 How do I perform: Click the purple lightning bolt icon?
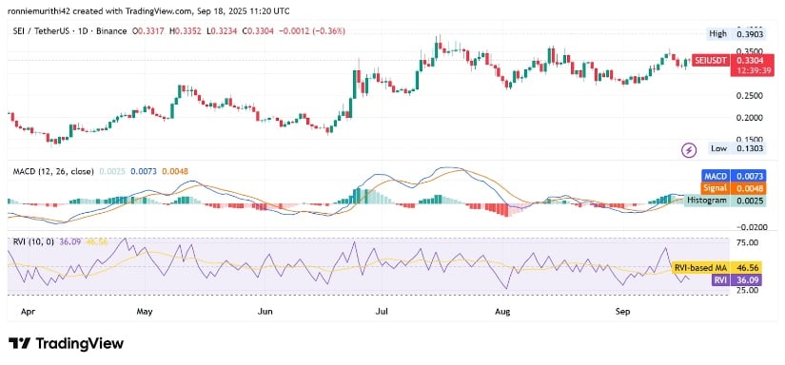coord(690,149)
